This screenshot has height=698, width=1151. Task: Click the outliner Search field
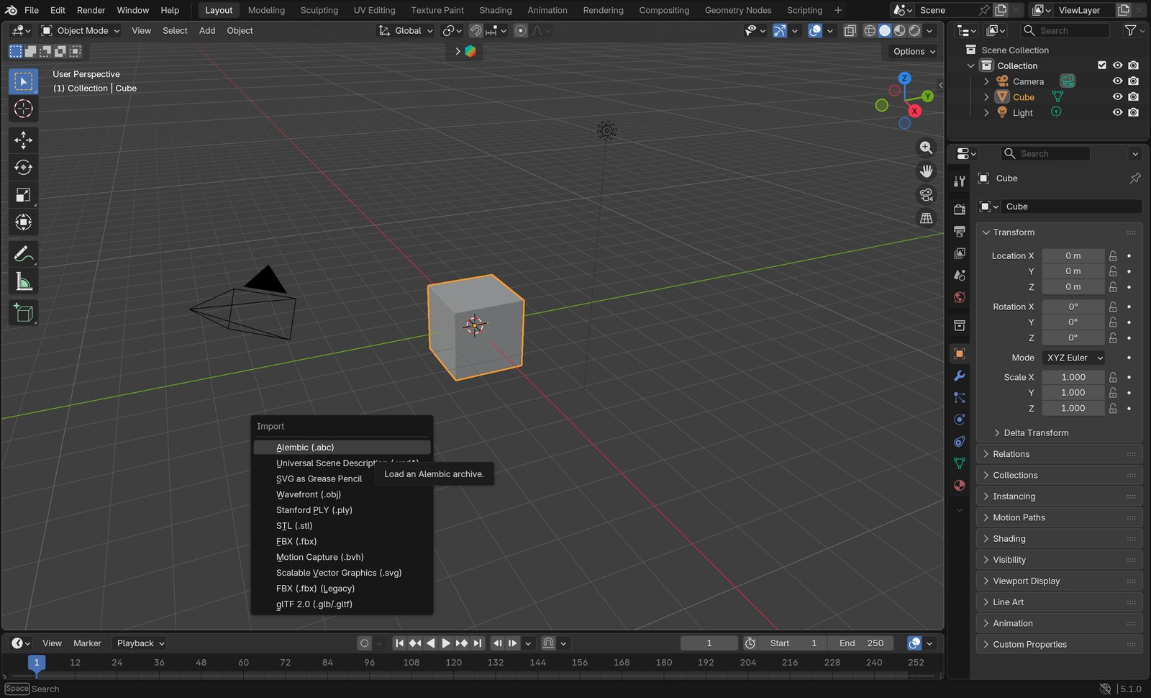pos(1065,30)
